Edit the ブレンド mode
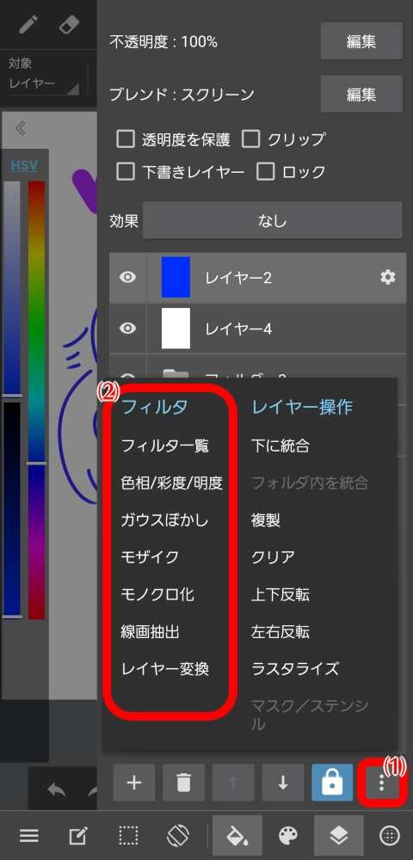 tap(361, 94)
